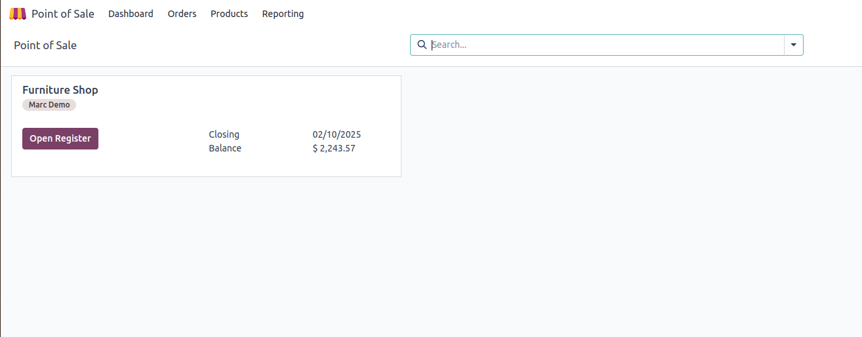Click the closing date 02/10/2025
This screenshot has width=862, height=337.
click(337, 134)
